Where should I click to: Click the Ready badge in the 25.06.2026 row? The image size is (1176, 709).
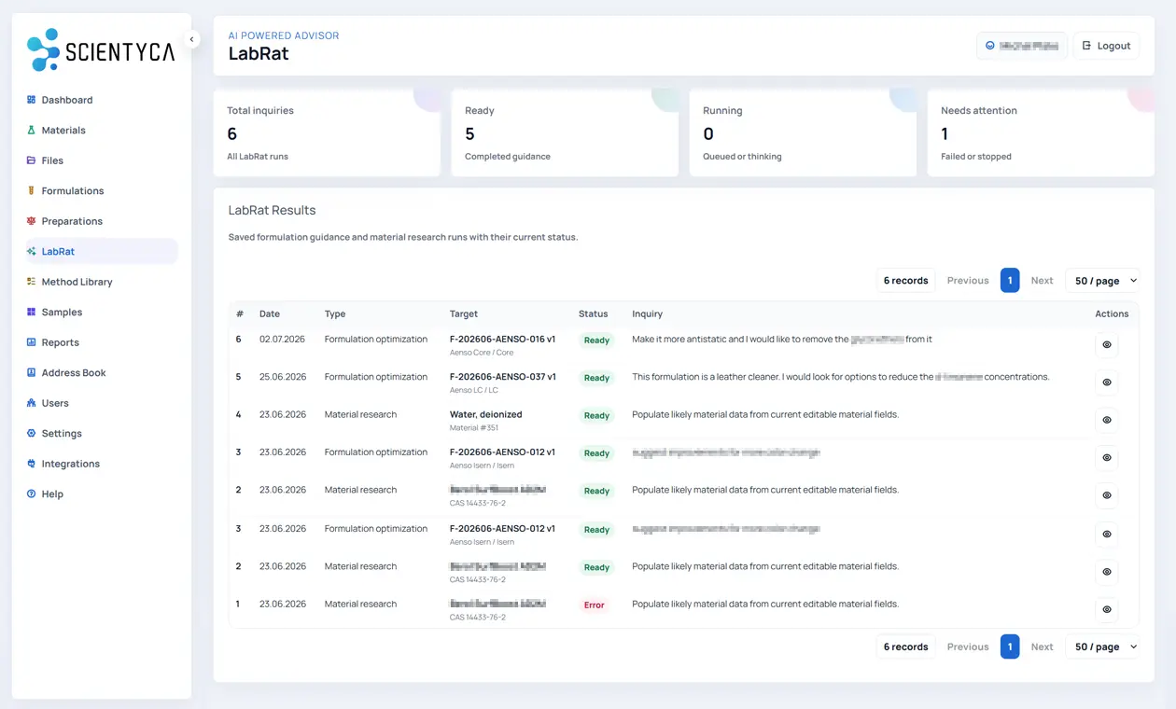[x=596, y=378]
